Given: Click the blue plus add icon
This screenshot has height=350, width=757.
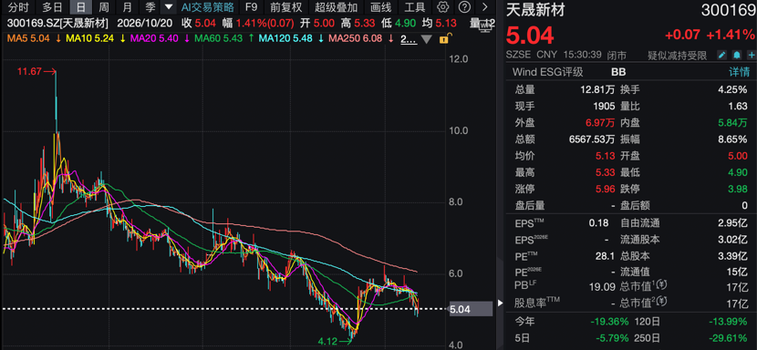Looking at the screenshot, I should click(751, 55).
